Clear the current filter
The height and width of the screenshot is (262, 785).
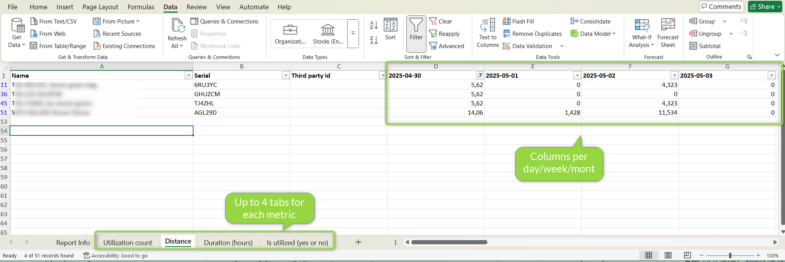(x=440, y=22)
